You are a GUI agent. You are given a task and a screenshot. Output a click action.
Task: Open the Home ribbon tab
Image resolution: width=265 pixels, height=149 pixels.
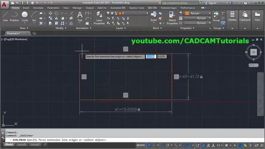pos(15,8)
